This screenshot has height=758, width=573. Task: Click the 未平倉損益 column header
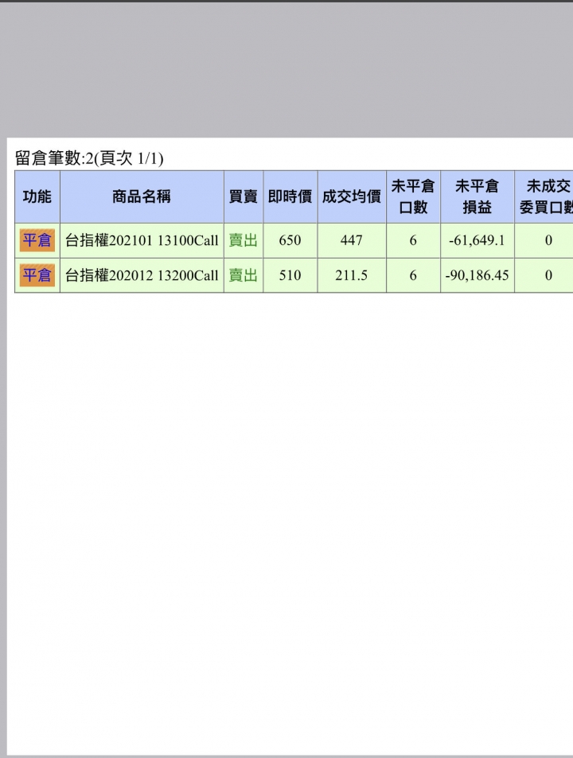point(477,196)
